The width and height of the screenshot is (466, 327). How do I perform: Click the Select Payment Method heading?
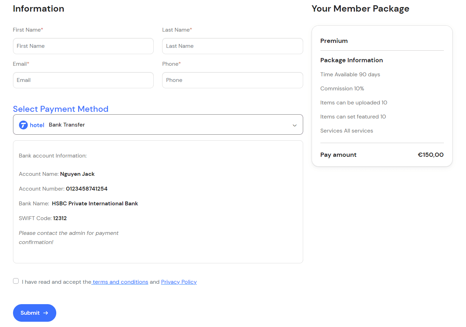click(60, 109)
